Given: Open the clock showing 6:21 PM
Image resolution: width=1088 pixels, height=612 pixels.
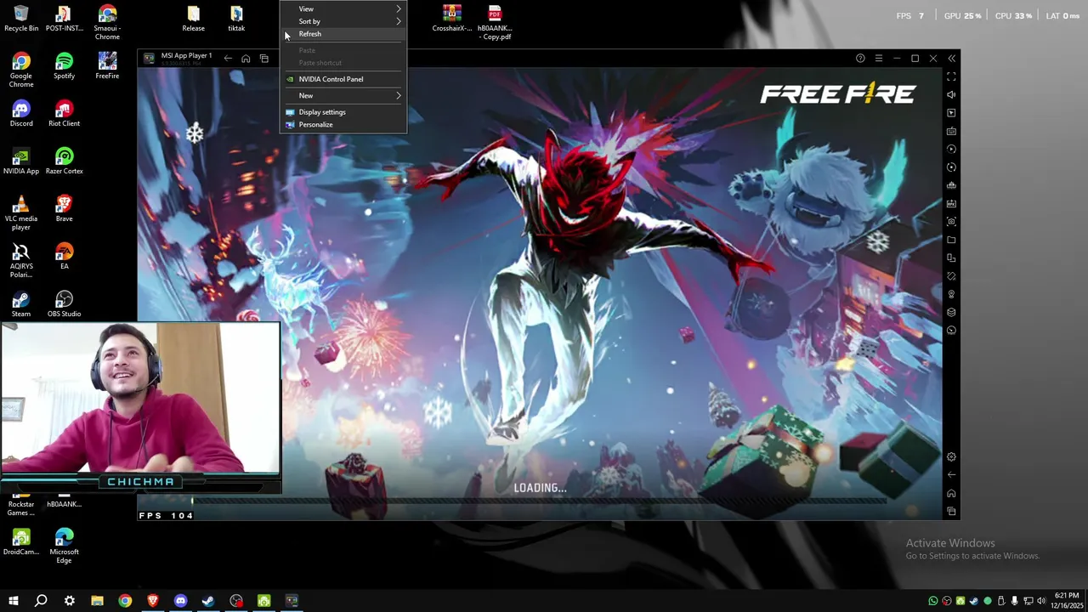Looking at the screenshot, I should click(1067, 601).
